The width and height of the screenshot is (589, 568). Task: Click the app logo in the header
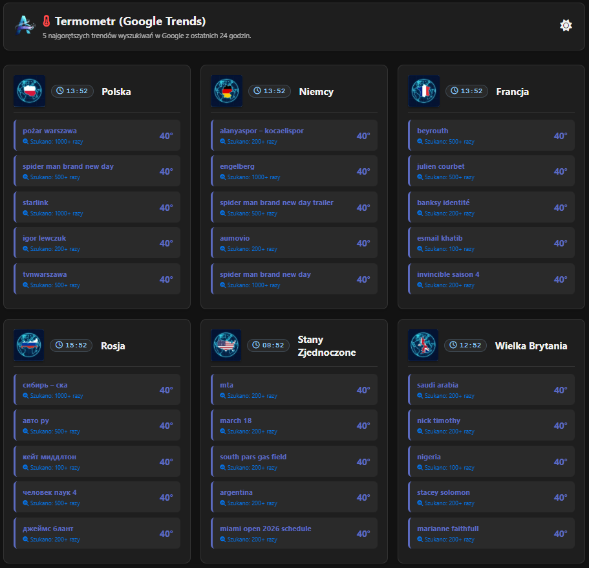click(x=25, y=26)
